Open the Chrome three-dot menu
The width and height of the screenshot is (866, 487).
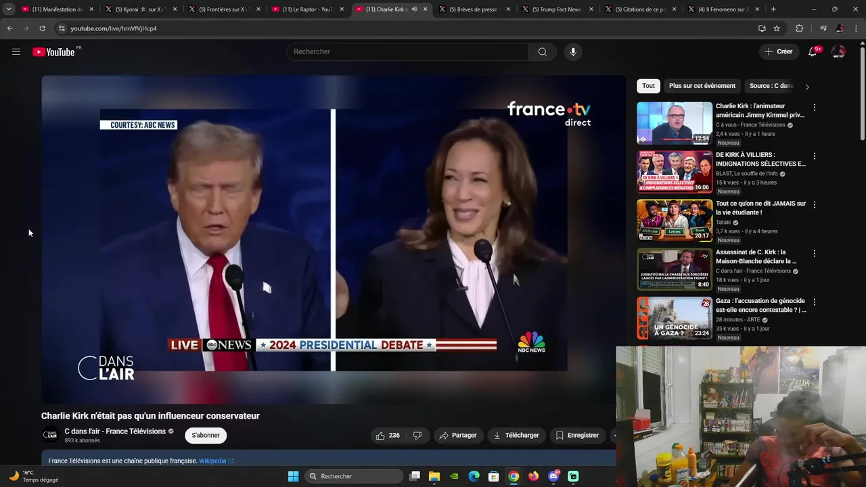(x=856, y=28)
